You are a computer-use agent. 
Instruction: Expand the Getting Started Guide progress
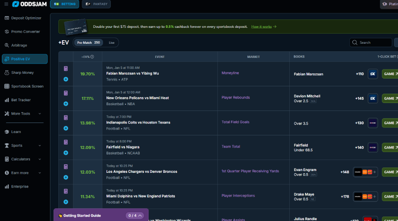tap(135, 216)
